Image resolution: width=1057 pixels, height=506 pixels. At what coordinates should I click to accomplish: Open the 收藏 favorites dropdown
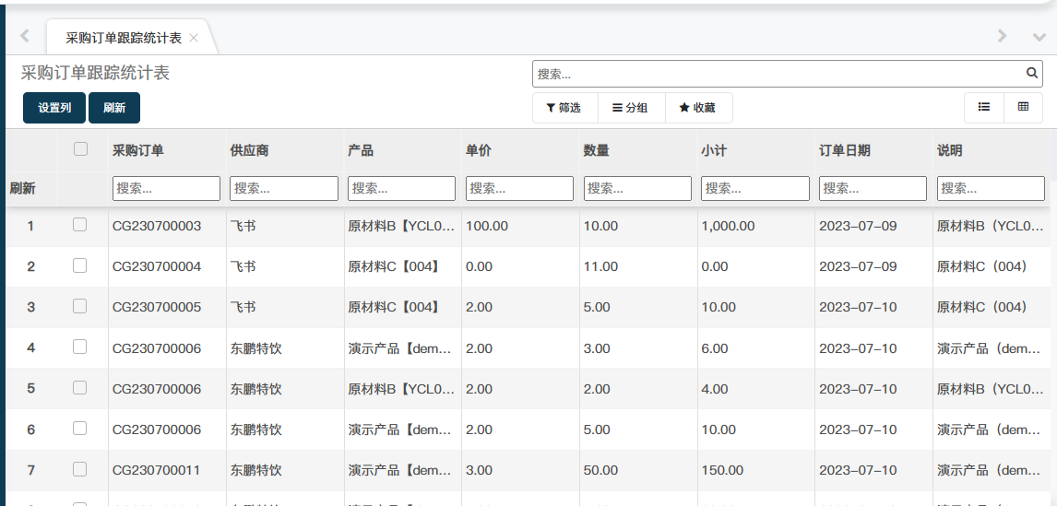697,108
